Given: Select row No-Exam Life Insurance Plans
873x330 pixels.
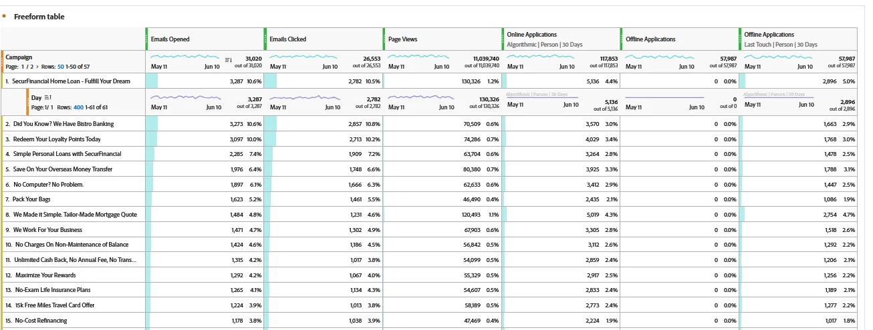Looking at the screenshot, I should (x=74, y=290).
